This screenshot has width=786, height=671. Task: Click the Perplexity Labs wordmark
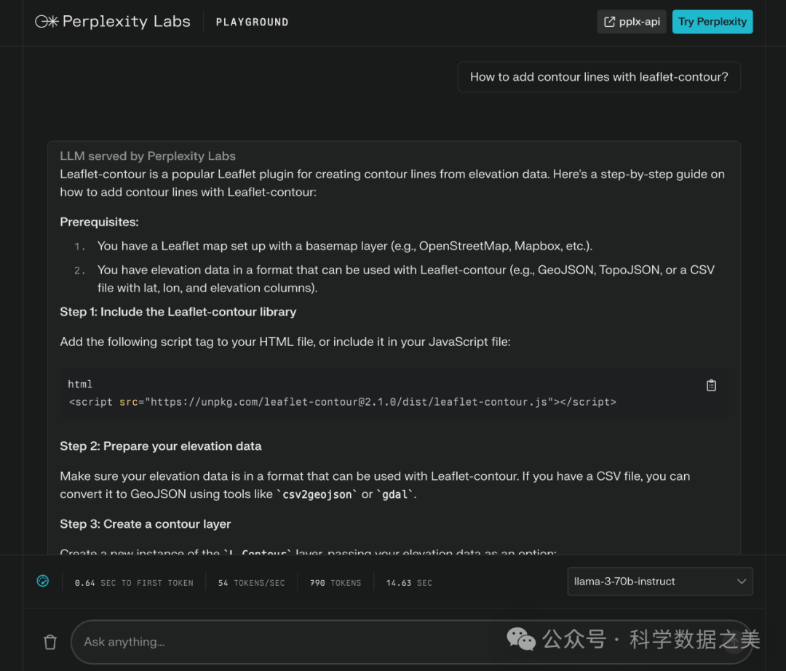pyautogui.click(x=126, y=22)
